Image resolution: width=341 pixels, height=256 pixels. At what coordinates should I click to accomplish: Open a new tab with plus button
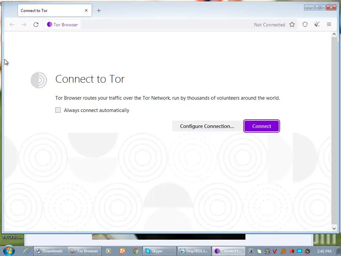(99, 10)
